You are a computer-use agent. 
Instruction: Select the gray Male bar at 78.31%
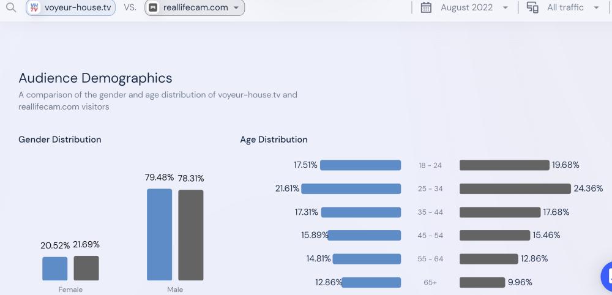(x=191, y=235)
